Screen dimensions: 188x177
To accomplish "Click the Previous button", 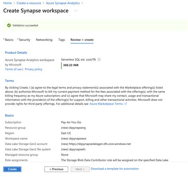I will (56, 169).
